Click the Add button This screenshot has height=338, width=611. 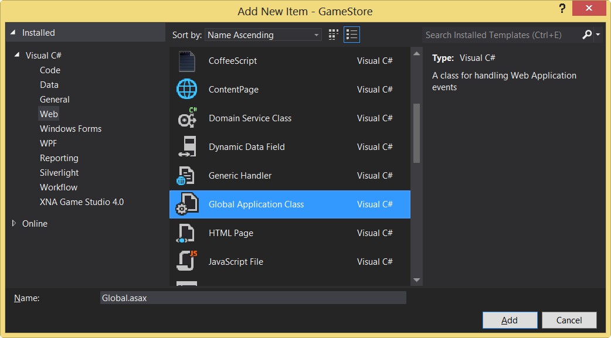pos(510,320)
